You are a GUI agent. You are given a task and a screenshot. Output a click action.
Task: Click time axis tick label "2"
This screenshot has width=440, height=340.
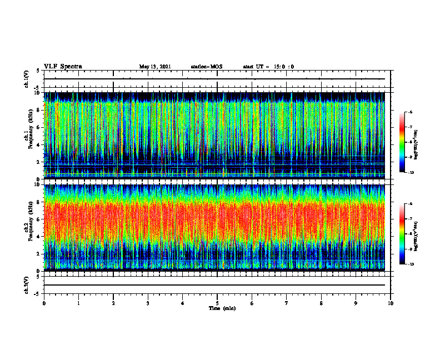(x=113, y=303)
